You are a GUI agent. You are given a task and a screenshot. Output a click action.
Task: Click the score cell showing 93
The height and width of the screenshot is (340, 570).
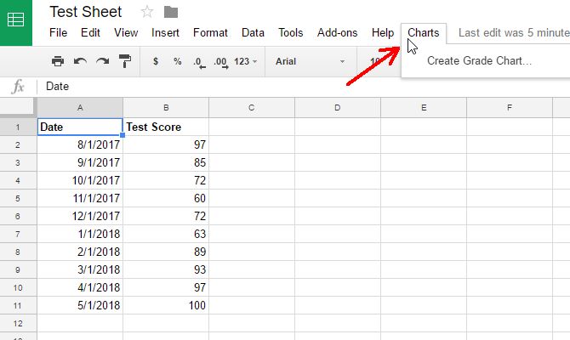coord(166,269)
